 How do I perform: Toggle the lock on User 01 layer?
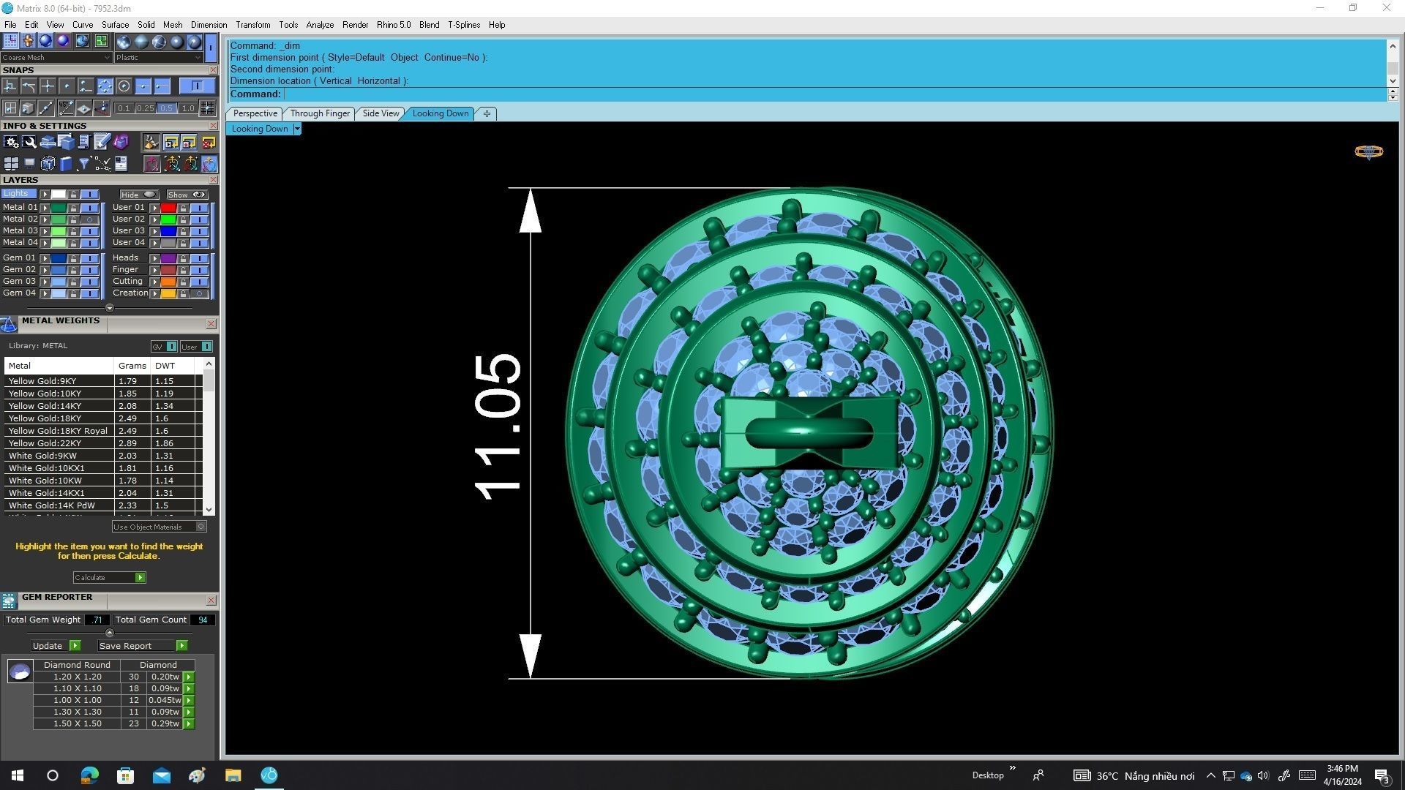183,208
